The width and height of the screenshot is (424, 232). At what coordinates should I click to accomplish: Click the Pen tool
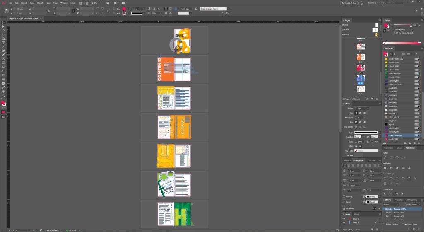[x=3, y=51]
